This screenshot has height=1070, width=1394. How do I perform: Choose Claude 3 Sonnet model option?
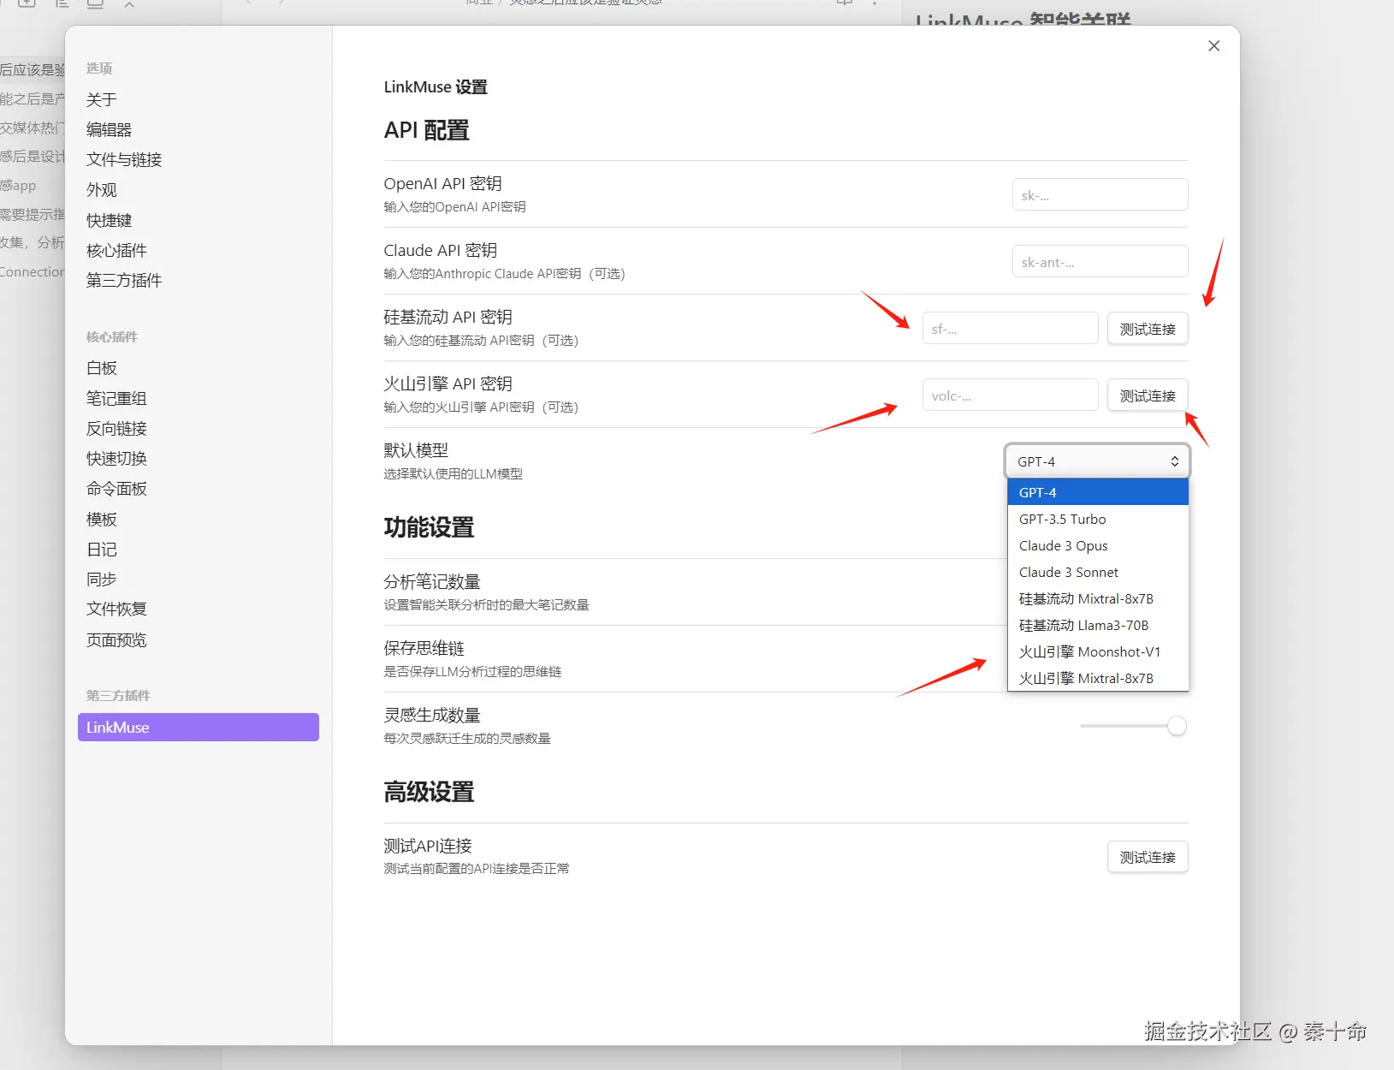click(1098, 572)
